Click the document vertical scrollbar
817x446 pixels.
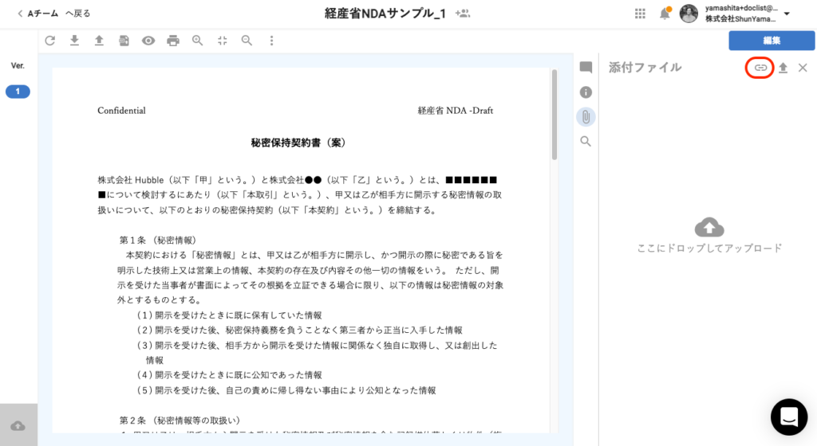[x=555, y=115]
